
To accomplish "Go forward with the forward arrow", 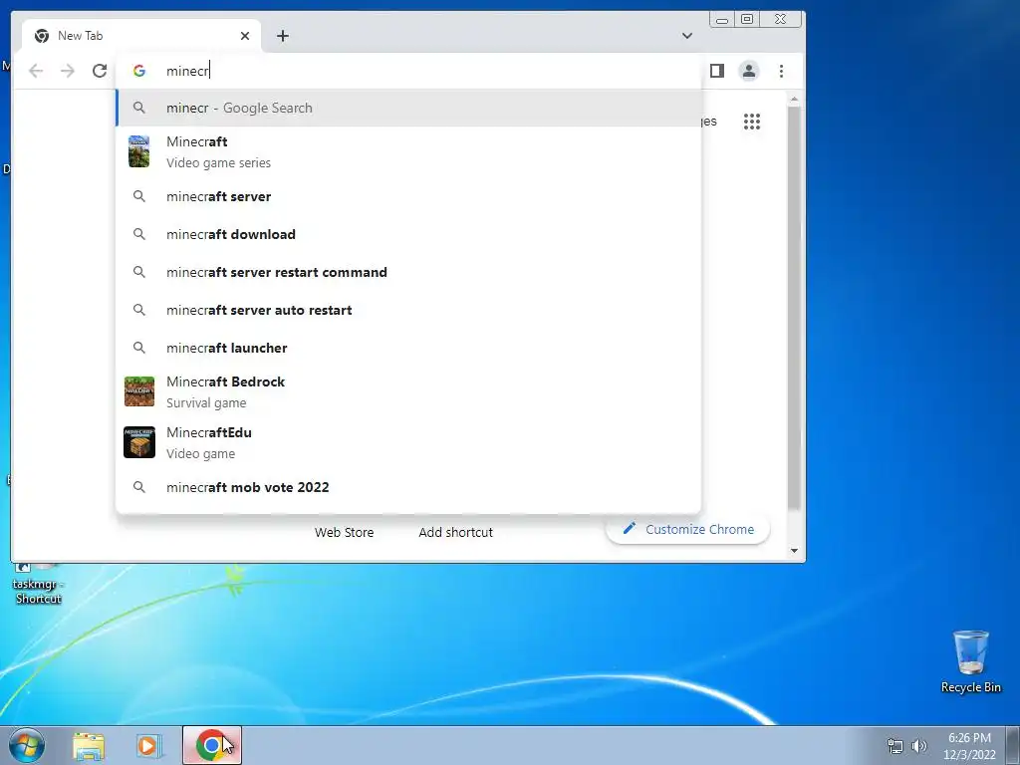I will 68,71.
